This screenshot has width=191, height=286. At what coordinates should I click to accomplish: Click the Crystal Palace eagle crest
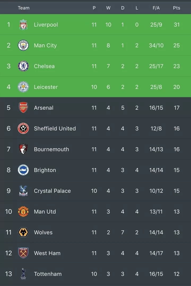click(23, 191)
